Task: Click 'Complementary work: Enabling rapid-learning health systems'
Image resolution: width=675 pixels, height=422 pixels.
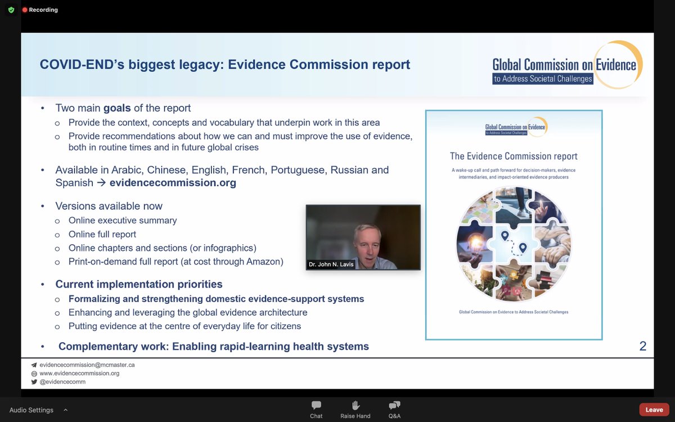Action: (x=214, y=347)
